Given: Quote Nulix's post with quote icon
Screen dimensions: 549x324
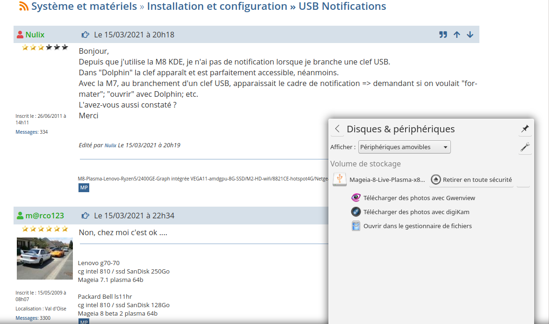Looking at the screenshot, I should pos(443,35).
